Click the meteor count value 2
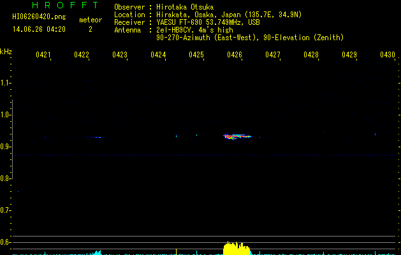This screenshot has width=401, height=255. click(x=91, y=29)
